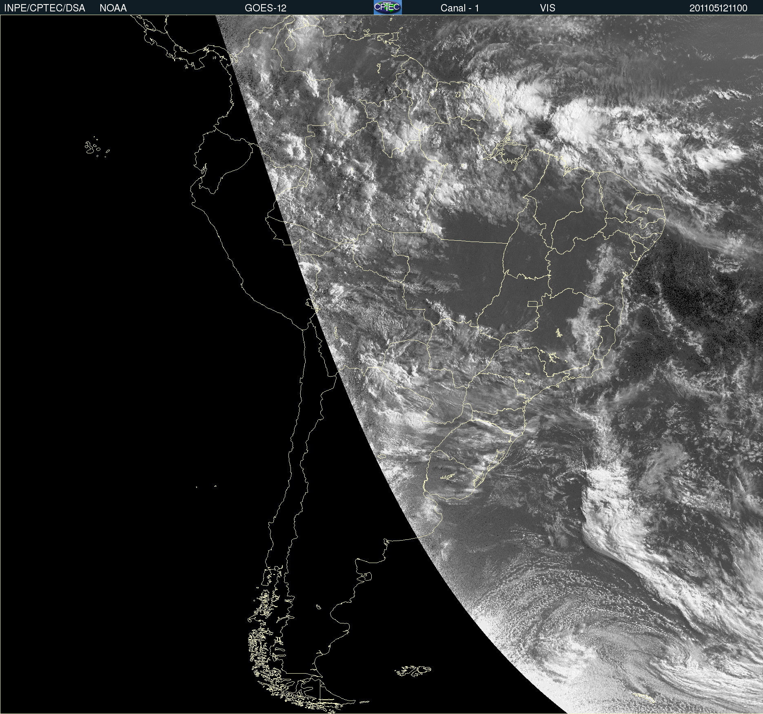763x714 pixels.
Task: Click the Canal - 1 label
Action: click(459, 8)
